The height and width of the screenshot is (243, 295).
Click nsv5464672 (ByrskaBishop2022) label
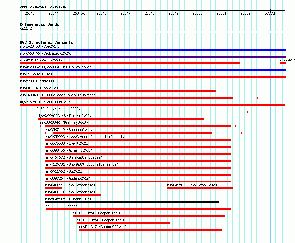(74, 157)
